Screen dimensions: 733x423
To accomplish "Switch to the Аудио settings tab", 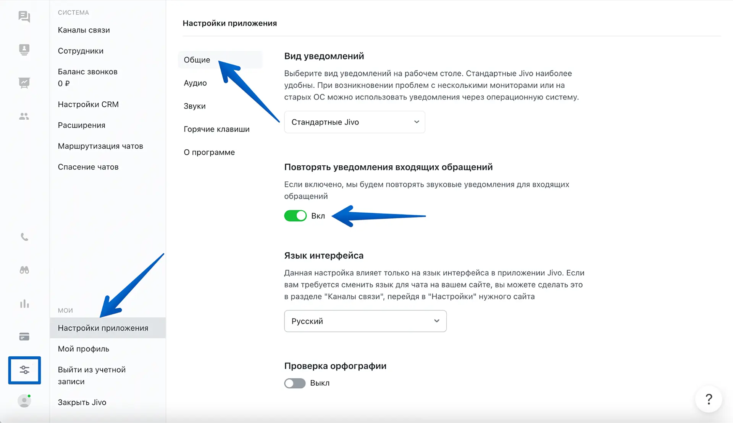I will click(195, 83).
